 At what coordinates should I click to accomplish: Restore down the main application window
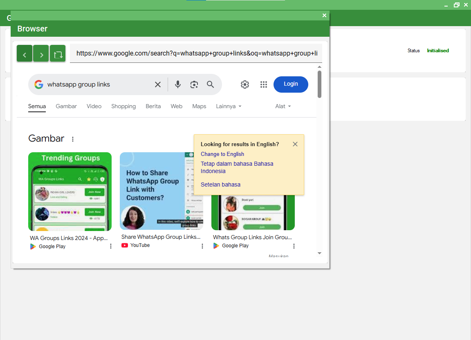click(457, 5)
